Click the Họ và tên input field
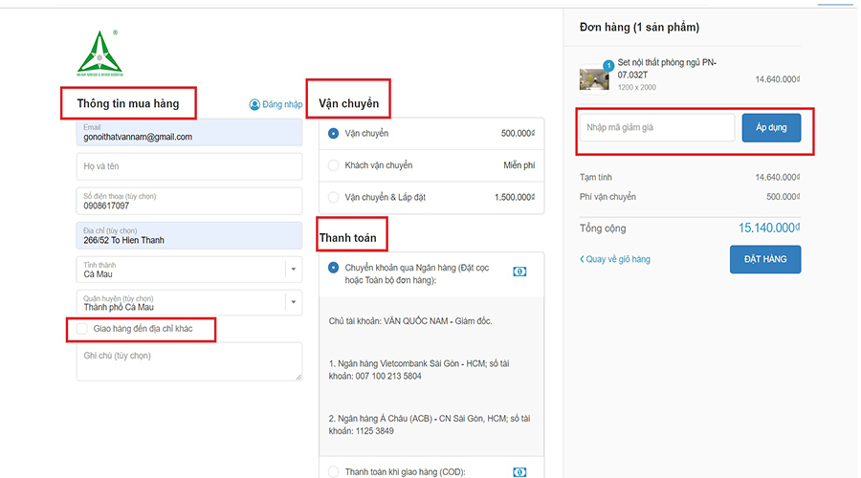Image resolution: width=861 pixels, height=478 pixels. [188, 166]
